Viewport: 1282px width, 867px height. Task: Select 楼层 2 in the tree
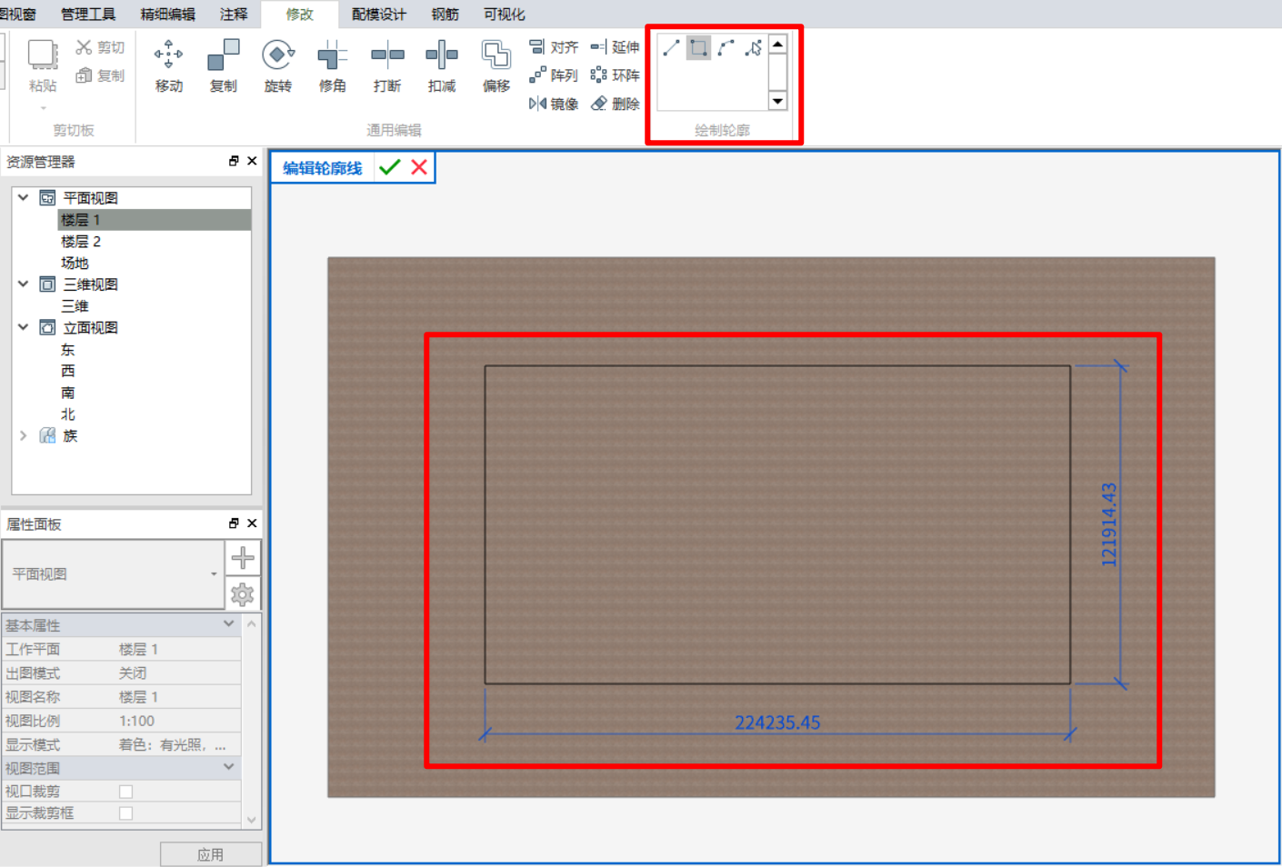[81, 242]
